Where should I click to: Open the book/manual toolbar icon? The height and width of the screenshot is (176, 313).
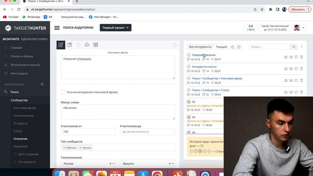[x=96, y=45]
